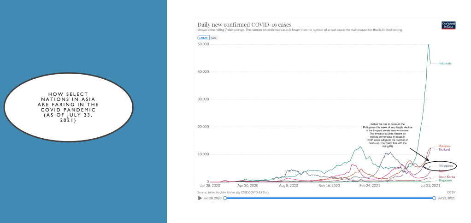
Task: Click the CC BY license link
Action: point(451,192)
